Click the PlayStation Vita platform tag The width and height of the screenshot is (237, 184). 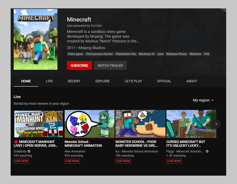126,54
